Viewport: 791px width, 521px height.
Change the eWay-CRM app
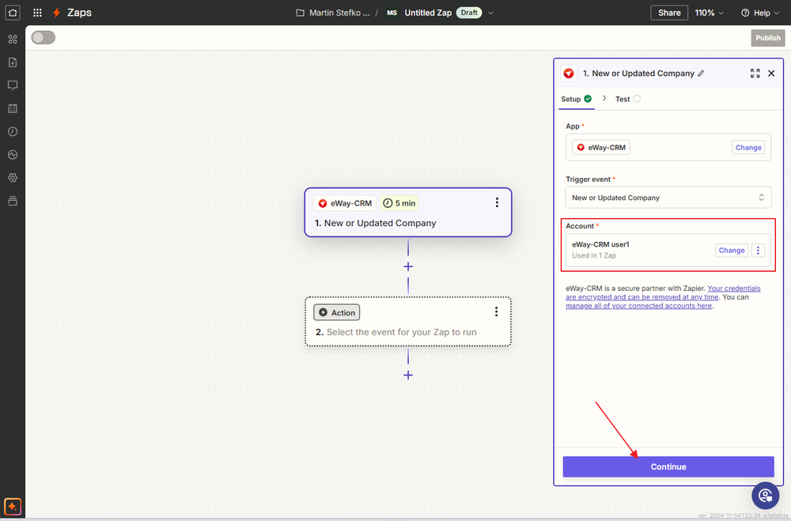[748, 147]
